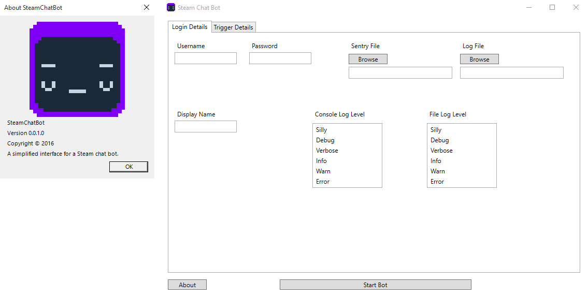Click the Username input field
This screenshot has width=588, height=297.
(206, 58)
